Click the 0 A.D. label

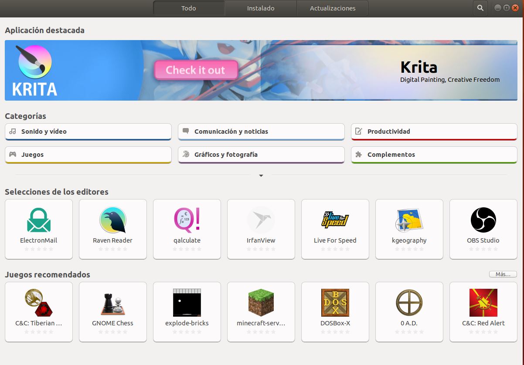(409, 323)
